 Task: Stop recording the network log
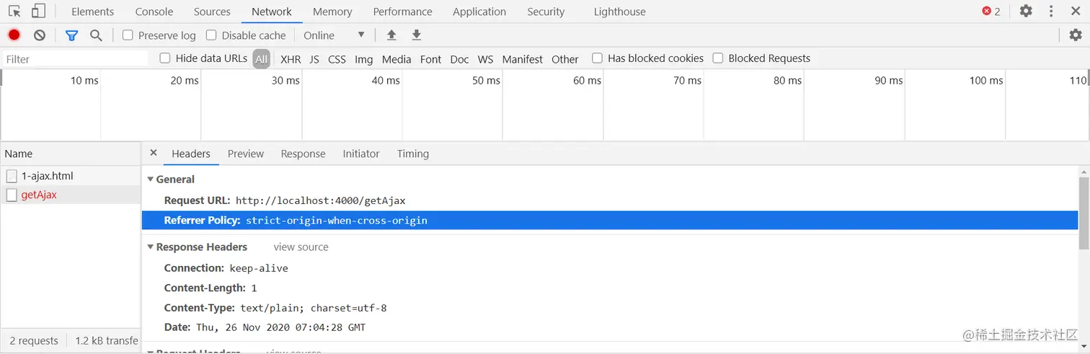click(x=14, y=35)
